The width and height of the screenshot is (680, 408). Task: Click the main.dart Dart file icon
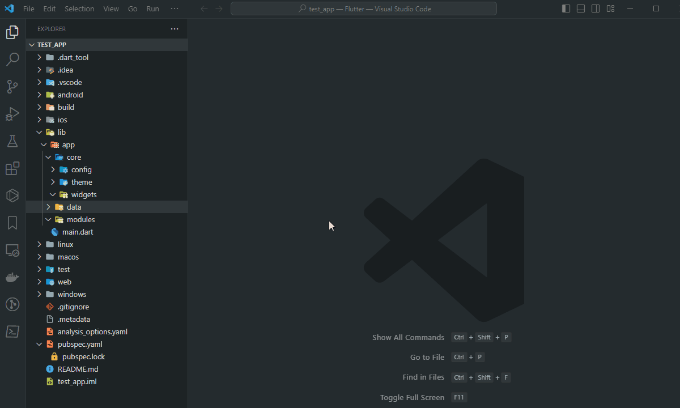click(x=55, y=232)
